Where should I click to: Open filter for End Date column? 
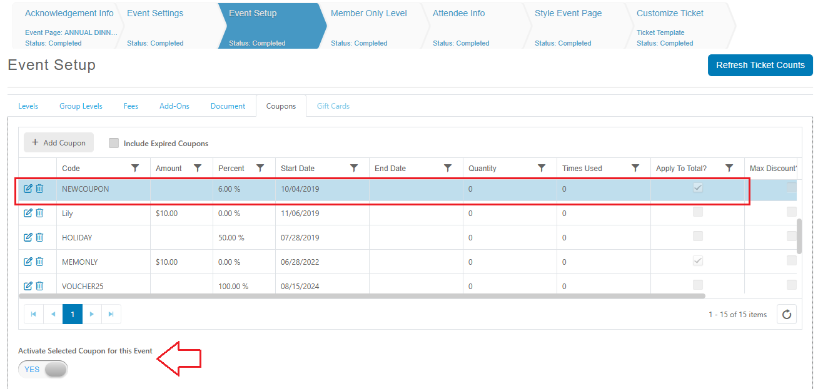point(448,168)
